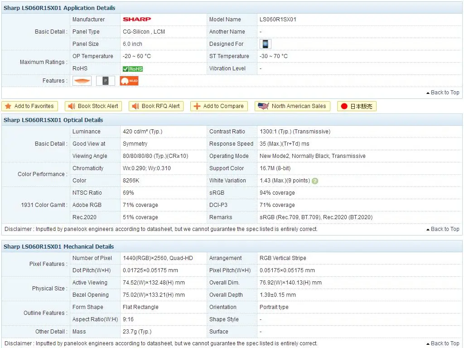The width and height of the screenshot is (464, 348).
Task: Select the 76.92(W)×140.13(H) mm overall dimension
Action: click(290, 283)
